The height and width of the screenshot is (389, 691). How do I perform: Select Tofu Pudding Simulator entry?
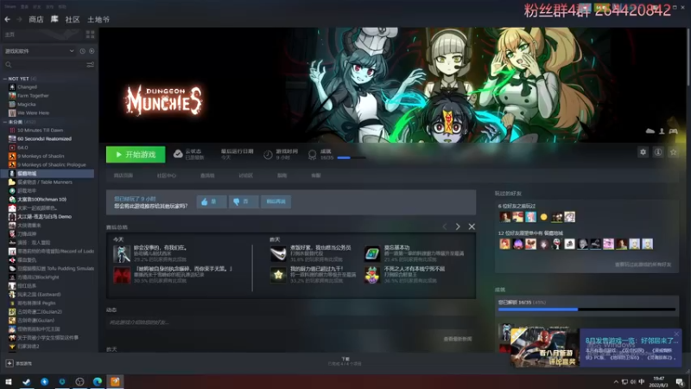[x=55, y=269]
